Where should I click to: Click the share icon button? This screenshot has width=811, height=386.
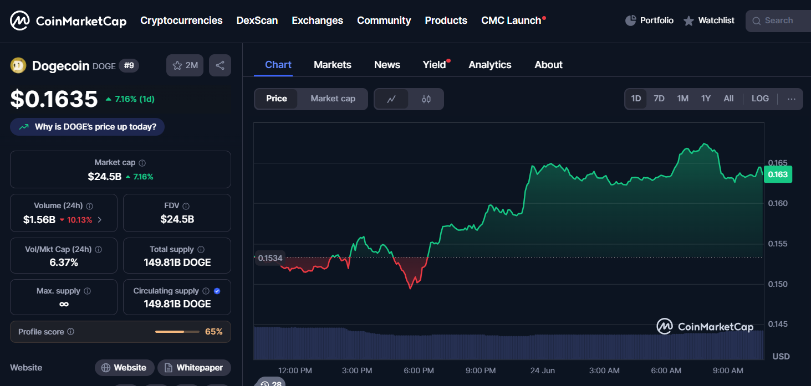pyautogui.click(x=220, y=65)
